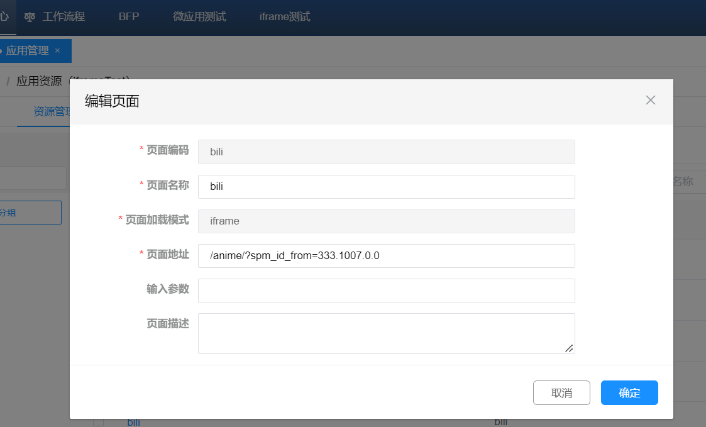Click the scale icon beside 工作流程
This screenshot has height=427, width=706.
coord(30,17)
